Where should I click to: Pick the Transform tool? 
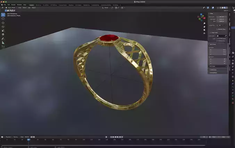3,34
